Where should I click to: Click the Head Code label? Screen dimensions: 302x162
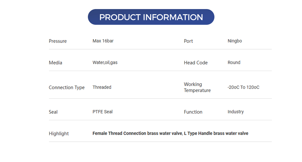coord(196,63)
